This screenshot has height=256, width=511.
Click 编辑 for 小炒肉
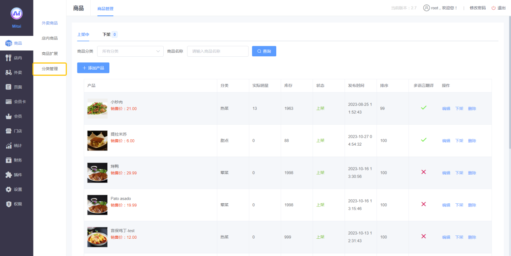(446, 109)
